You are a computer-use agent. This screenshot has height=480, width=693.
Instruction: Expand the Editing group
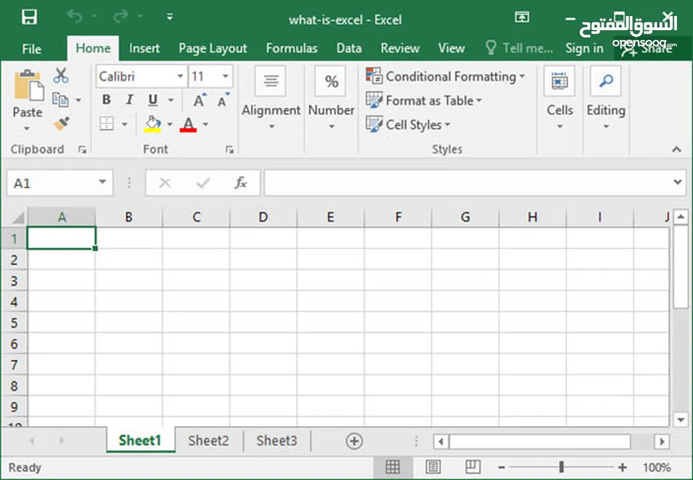pos(606,97)
